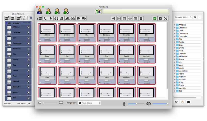
Task: Remove Christine from groupe1 list
Action: [28, 33]
